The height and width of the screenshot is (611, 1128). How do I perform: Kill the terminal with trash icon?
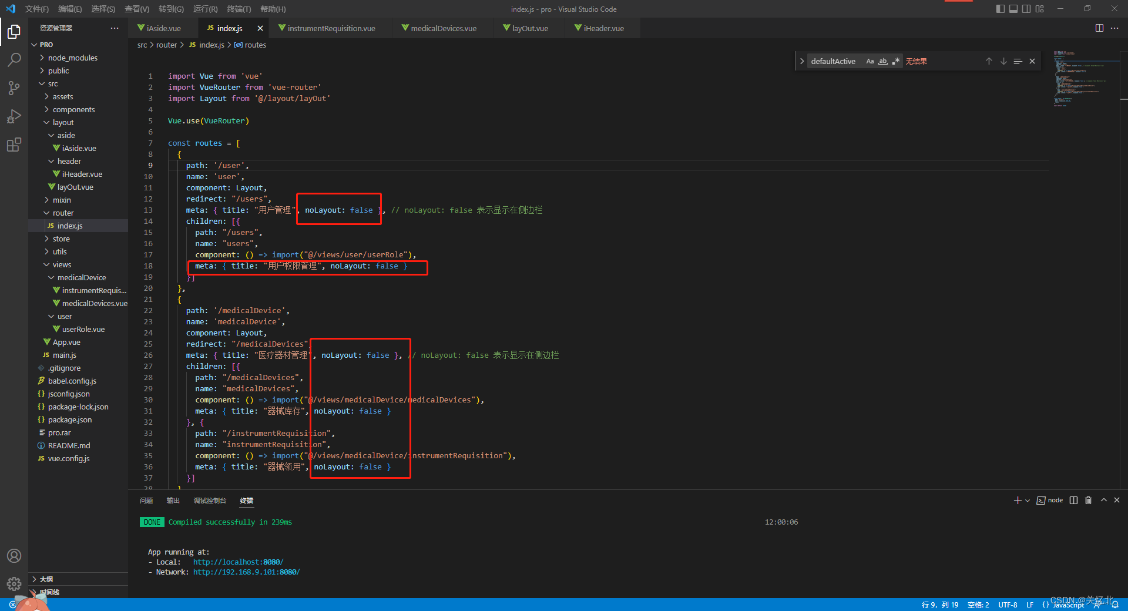tap(1088, 500)
